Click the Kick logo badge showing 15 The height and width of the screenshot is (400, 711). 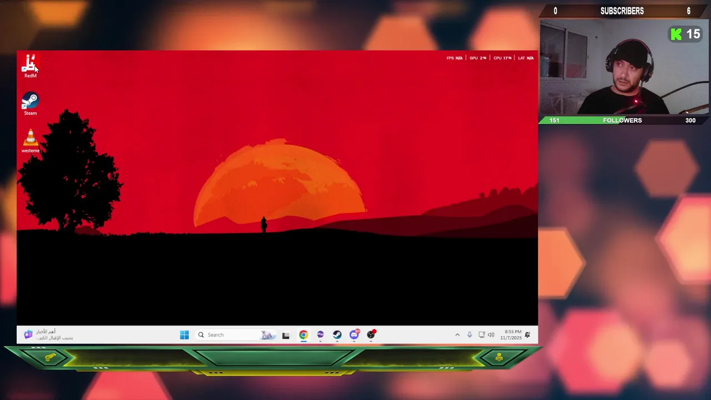(x=685, y=34)
